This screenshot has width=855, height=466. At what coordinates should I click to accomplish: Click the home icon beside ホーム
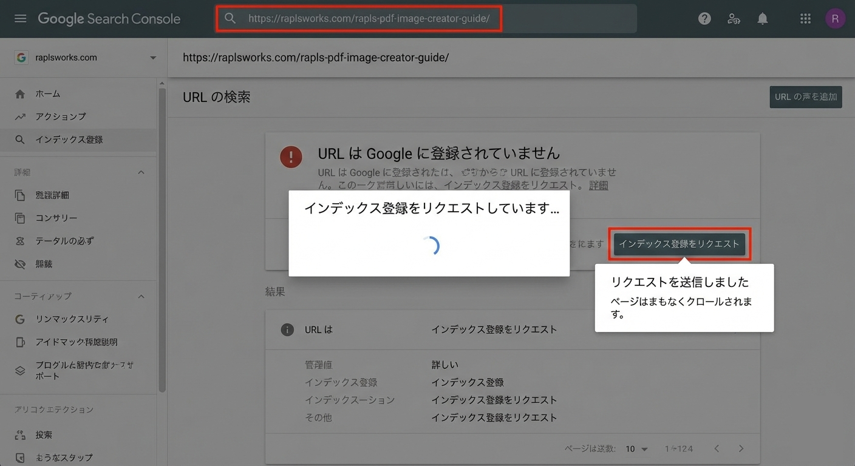click(20, 94)
